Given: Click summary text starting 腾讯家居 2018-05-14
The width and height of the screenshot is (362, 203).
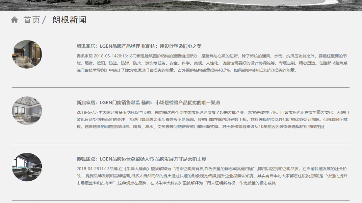Looking at the screenshot, I should pos(212,63).
